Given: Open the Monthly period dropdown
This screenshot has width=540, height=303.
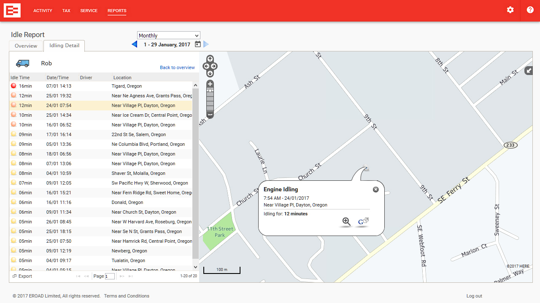Looking at the screenshot, I should click(168, 35).
